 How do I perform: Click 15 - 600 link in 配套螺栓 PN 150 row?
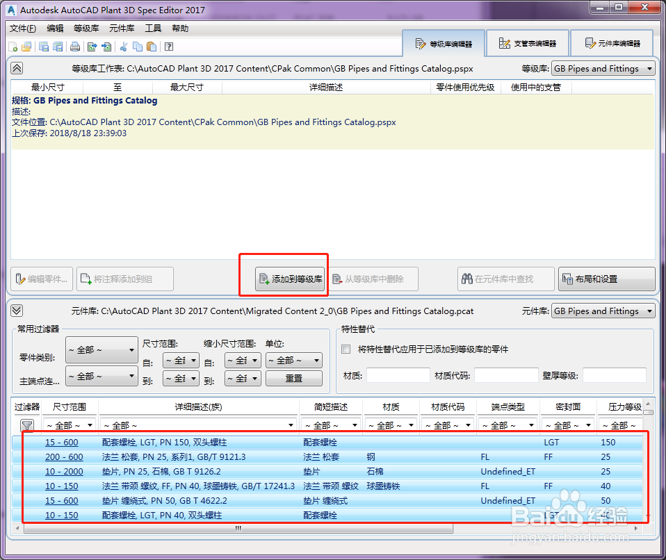[62, 443]
